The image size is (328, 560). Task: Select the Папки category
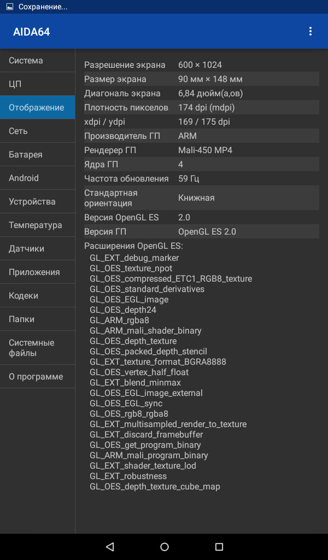pos(38,319)
